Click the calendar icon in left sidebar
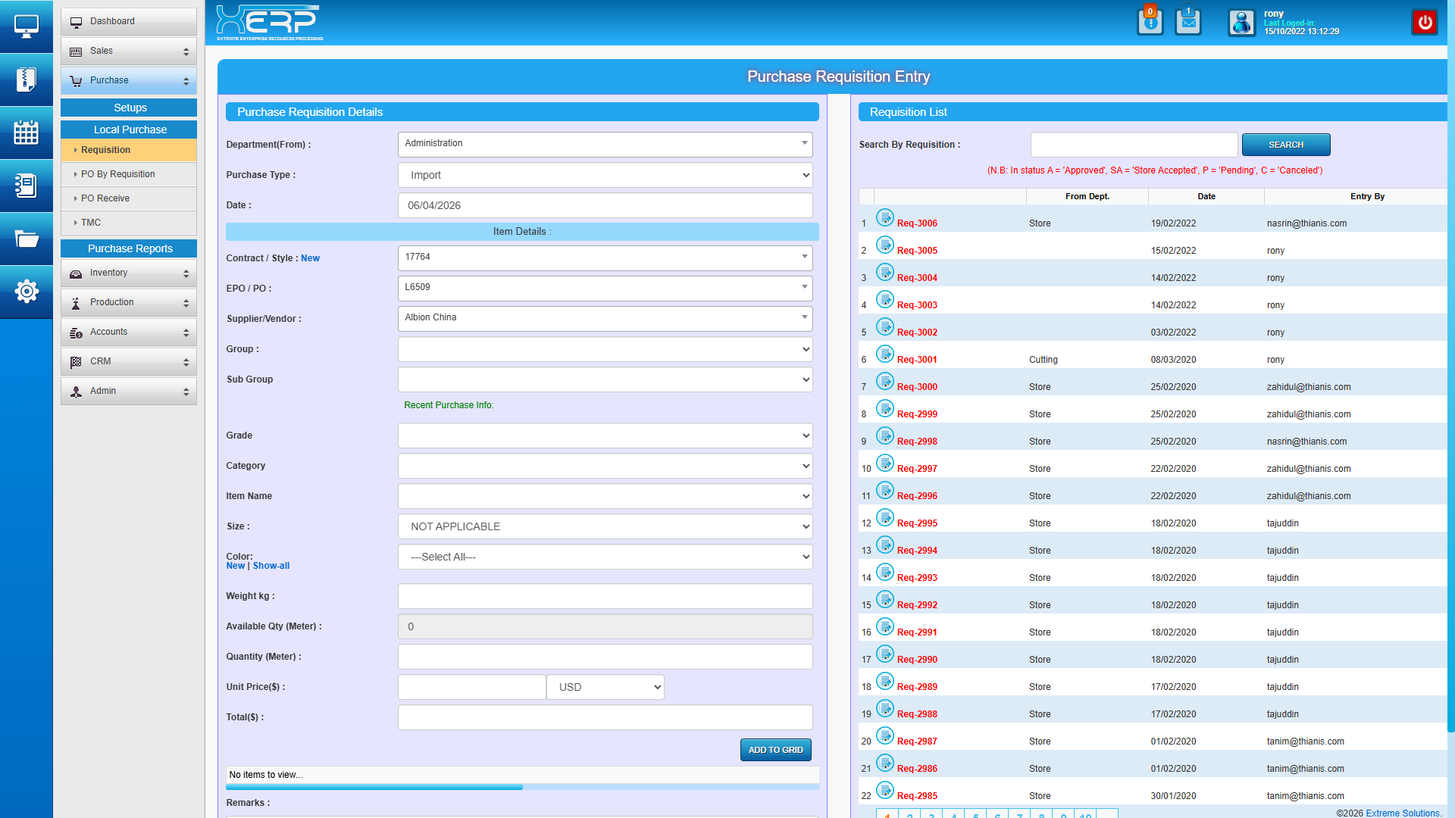 click(x=27, y=133)
